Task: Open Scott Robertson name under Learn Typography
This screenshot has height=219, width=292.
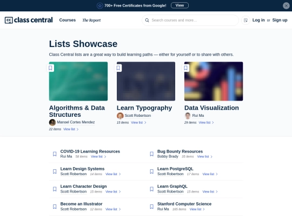Action: [138, 116]
